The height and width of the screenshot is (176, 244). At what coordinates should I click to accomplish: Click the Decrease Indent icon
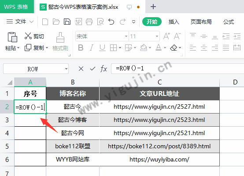(226, 36)
